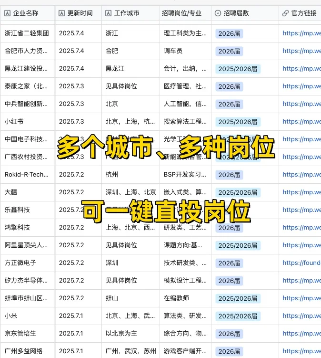Open the official link for 京东管培生
Screen dimensions: 321x358
click(x=301, y=333)
